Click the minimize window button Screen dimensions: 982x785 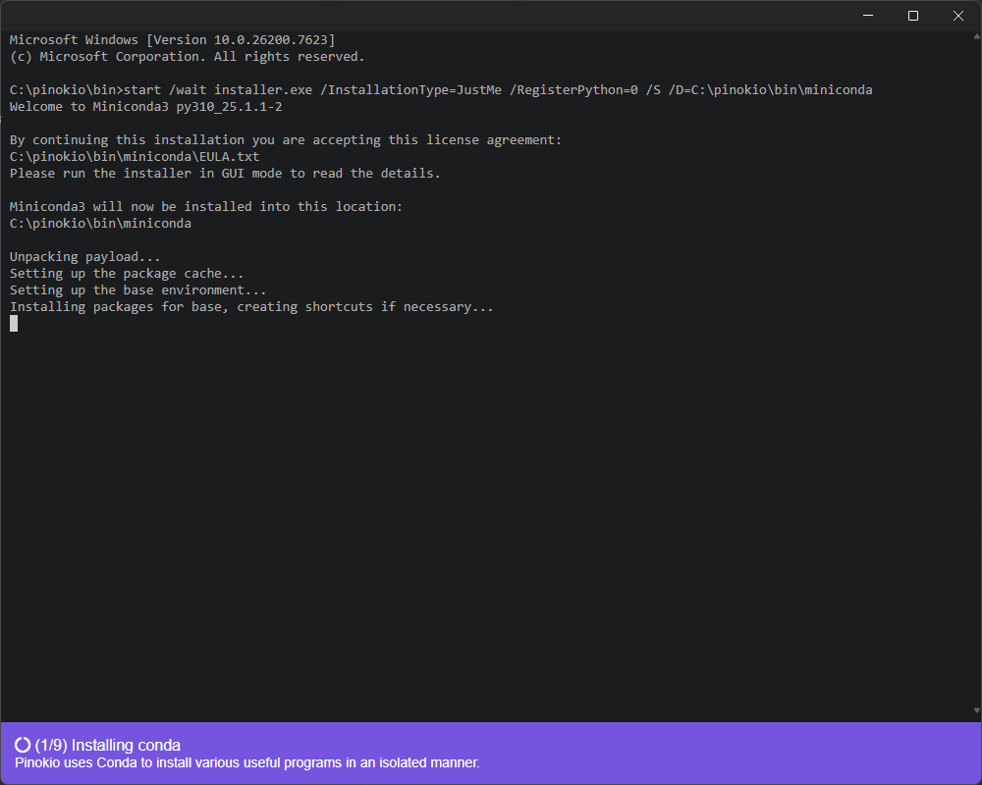(867, 16)
